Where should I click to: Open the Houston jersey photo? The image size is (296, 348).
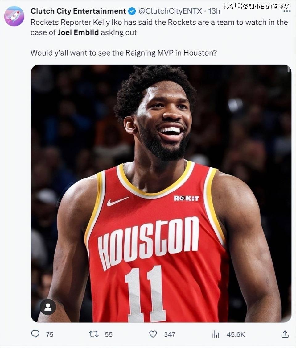point(161,193)
